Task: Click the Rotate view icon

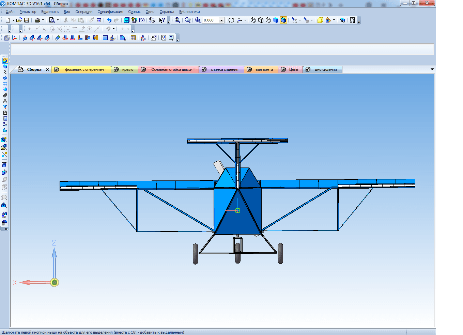Action: coord(231,20)
